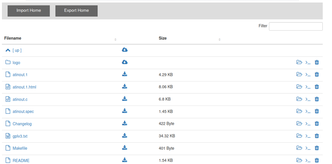Sort by the Filename column header
This screenshot has height=164, width=332.
(x=13, y=38)
